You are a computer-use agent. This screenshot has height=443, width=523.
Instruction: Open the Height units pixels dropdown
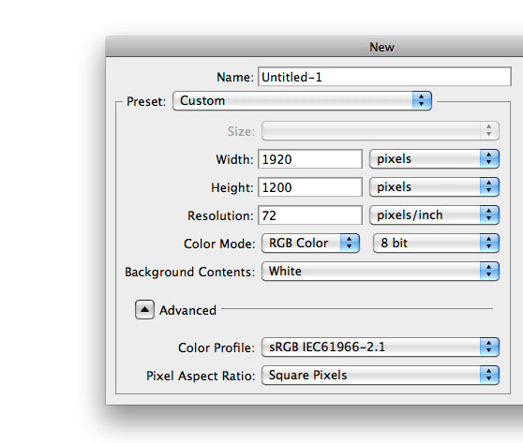point(434,187)
